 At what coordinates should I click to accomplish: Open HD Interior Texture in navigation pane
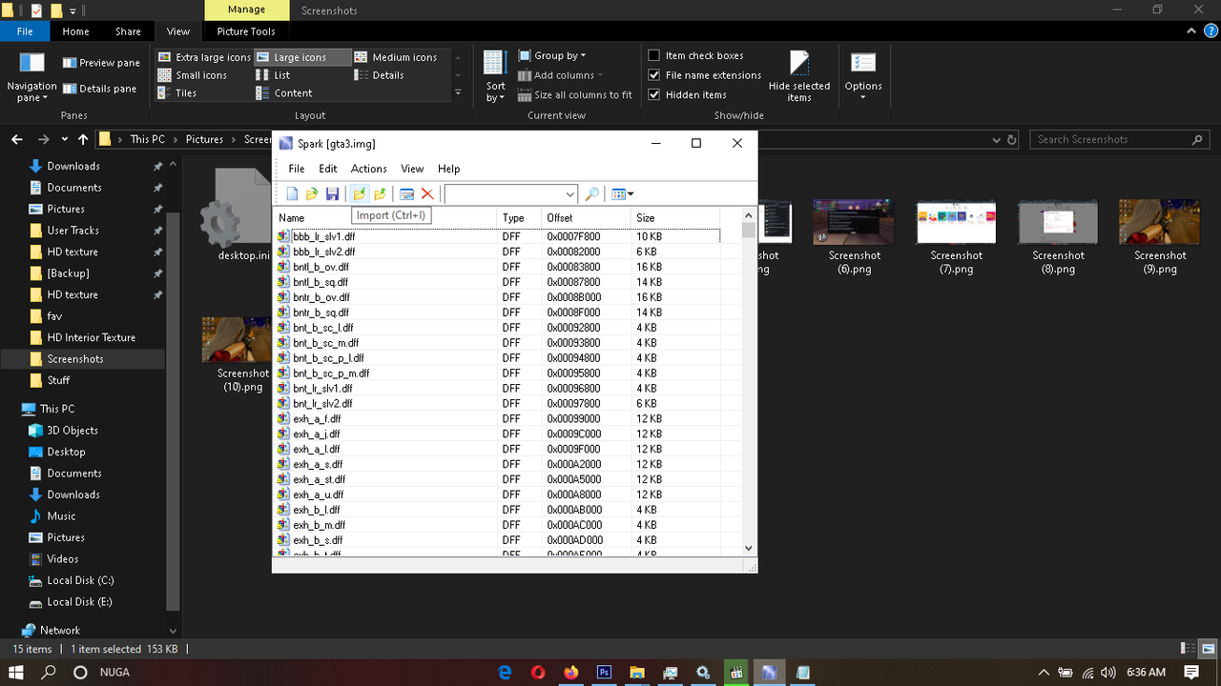tap(92, 337)
